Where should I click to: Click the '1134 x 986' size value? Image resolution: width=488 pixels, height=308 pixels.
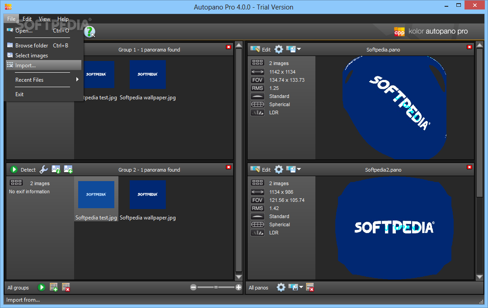pyautogui.click(x=282, y=192)
